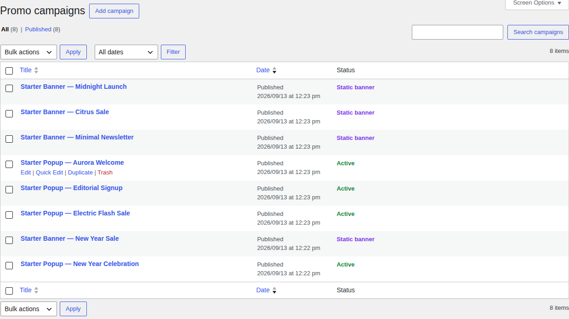Sort by the Title column header

click(26, 70)
